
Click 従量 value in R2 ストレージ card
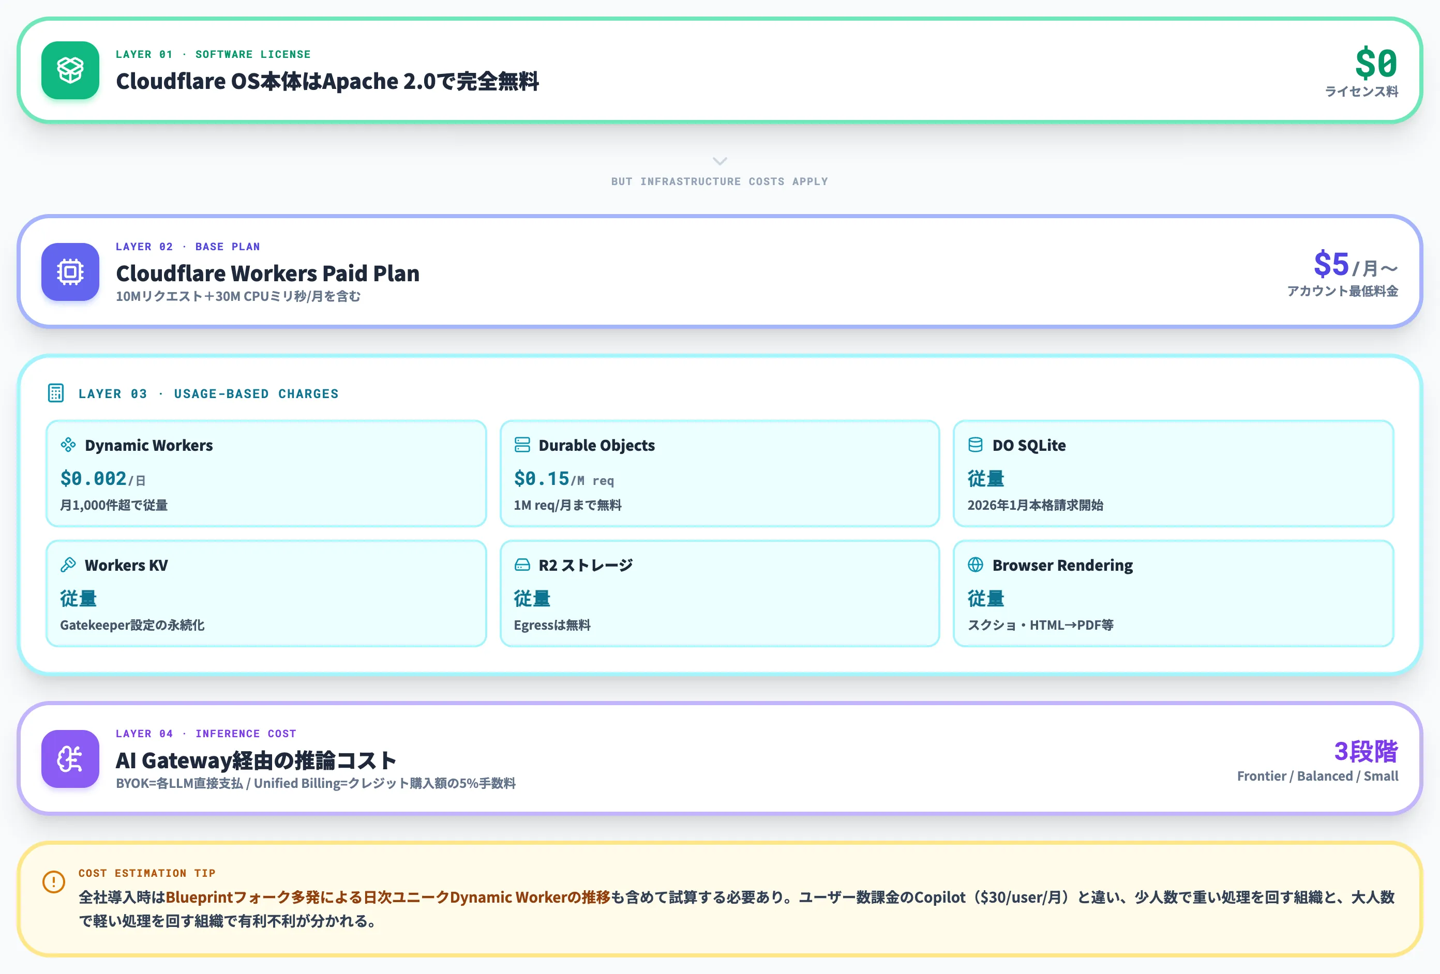532,599
